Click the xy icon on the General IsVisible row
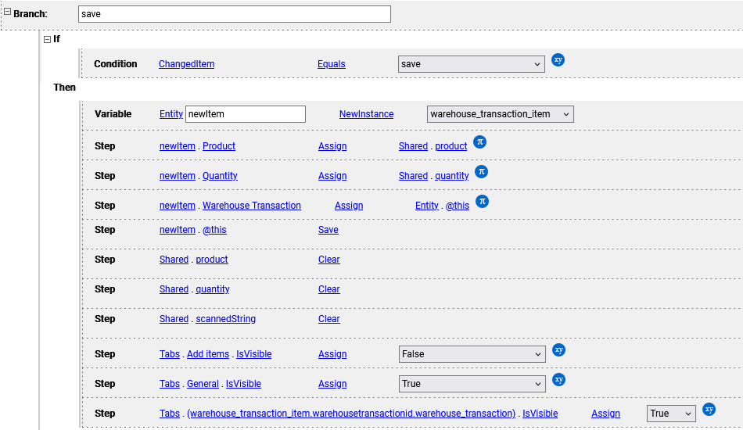743x430 pixels. [558, 380]
